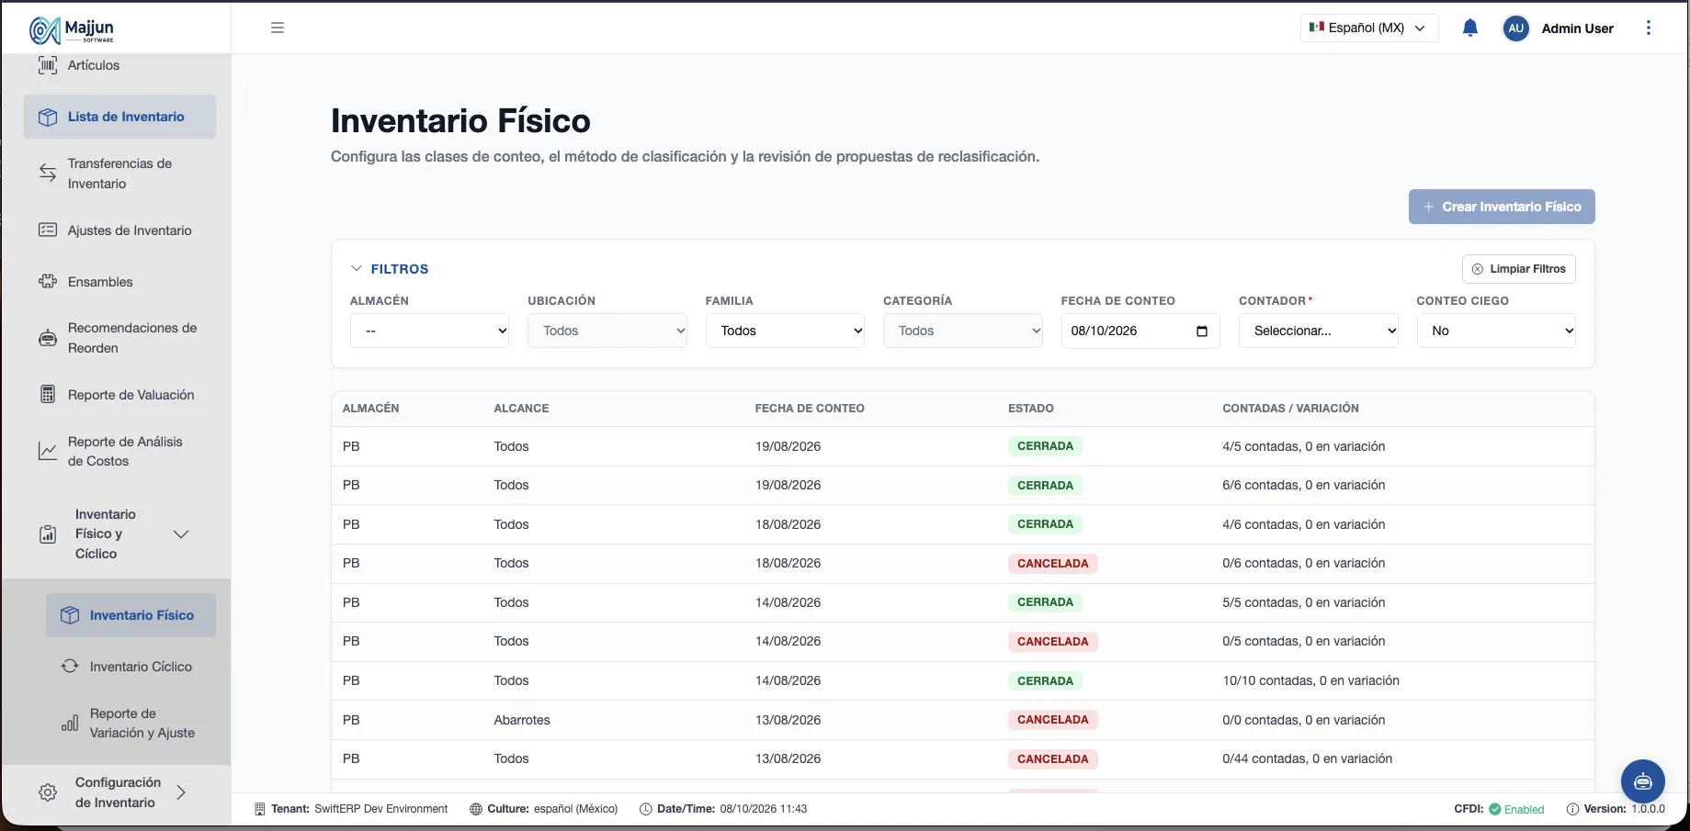The width and height of the screenshot is (1690, 831).
Task: Click the Reporte de Análisis de Costos chart icon
Action: pos(48,451)
